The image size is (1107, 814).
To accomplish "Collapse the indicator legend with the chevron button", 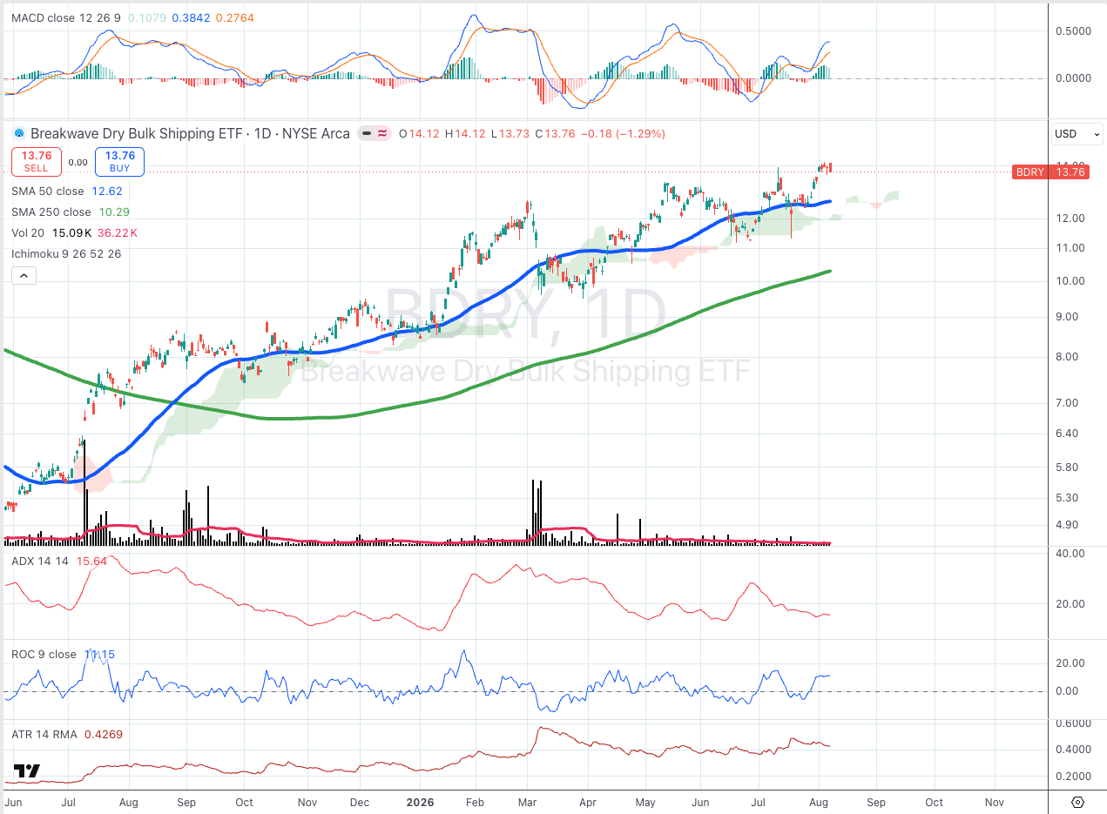I will (24, 276).
